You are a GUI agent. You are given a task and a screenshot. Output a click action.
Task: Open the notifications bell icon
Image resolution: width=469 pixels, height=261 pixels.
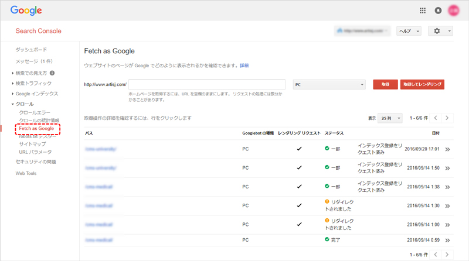(438, 11)
